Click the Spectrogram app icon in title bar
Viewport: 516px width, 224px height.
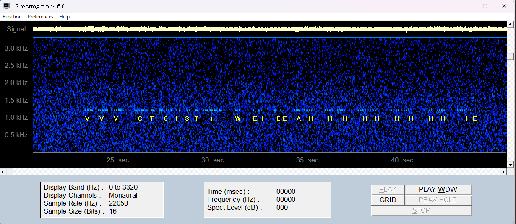(6, 6)
